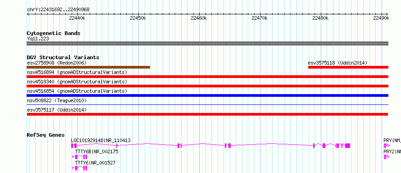Screen dimensions: 401x173
Task: Click the RefSeq Genes track title
Action: 46,135
